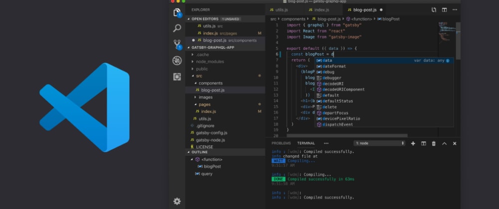The width and height of the screenshot is (499, 209).
Task: Split the editor to the right
Action: (444, 10)
